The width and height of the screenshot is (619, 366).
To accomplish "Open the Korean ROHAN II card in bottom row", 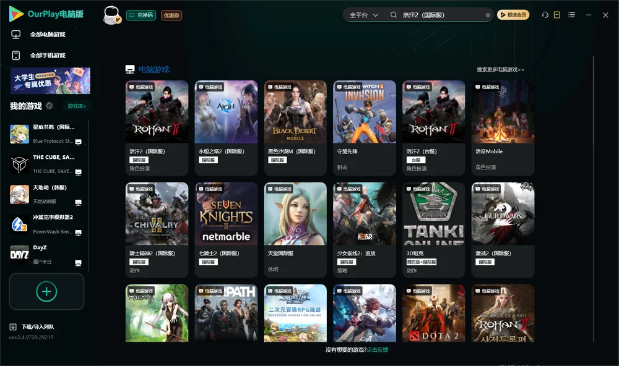I will point(503,313).
